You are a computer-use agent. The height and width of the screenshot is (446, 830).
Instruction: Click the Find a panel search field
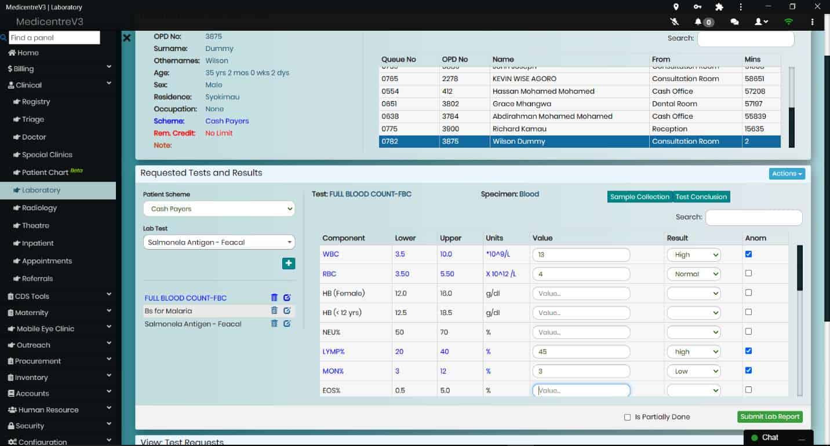point(54,38)
